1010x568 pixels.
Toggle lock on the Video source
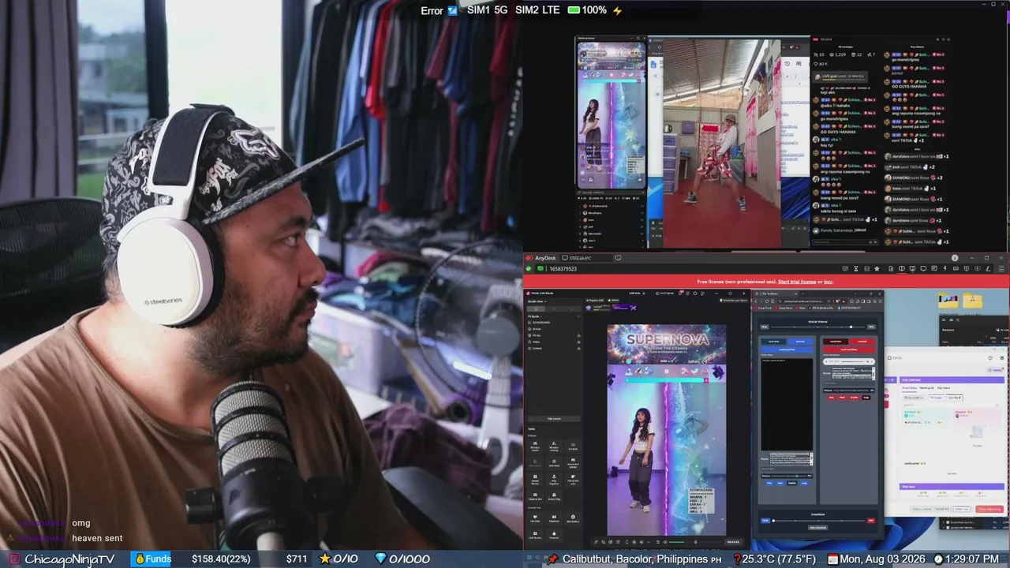pos(578,342)
